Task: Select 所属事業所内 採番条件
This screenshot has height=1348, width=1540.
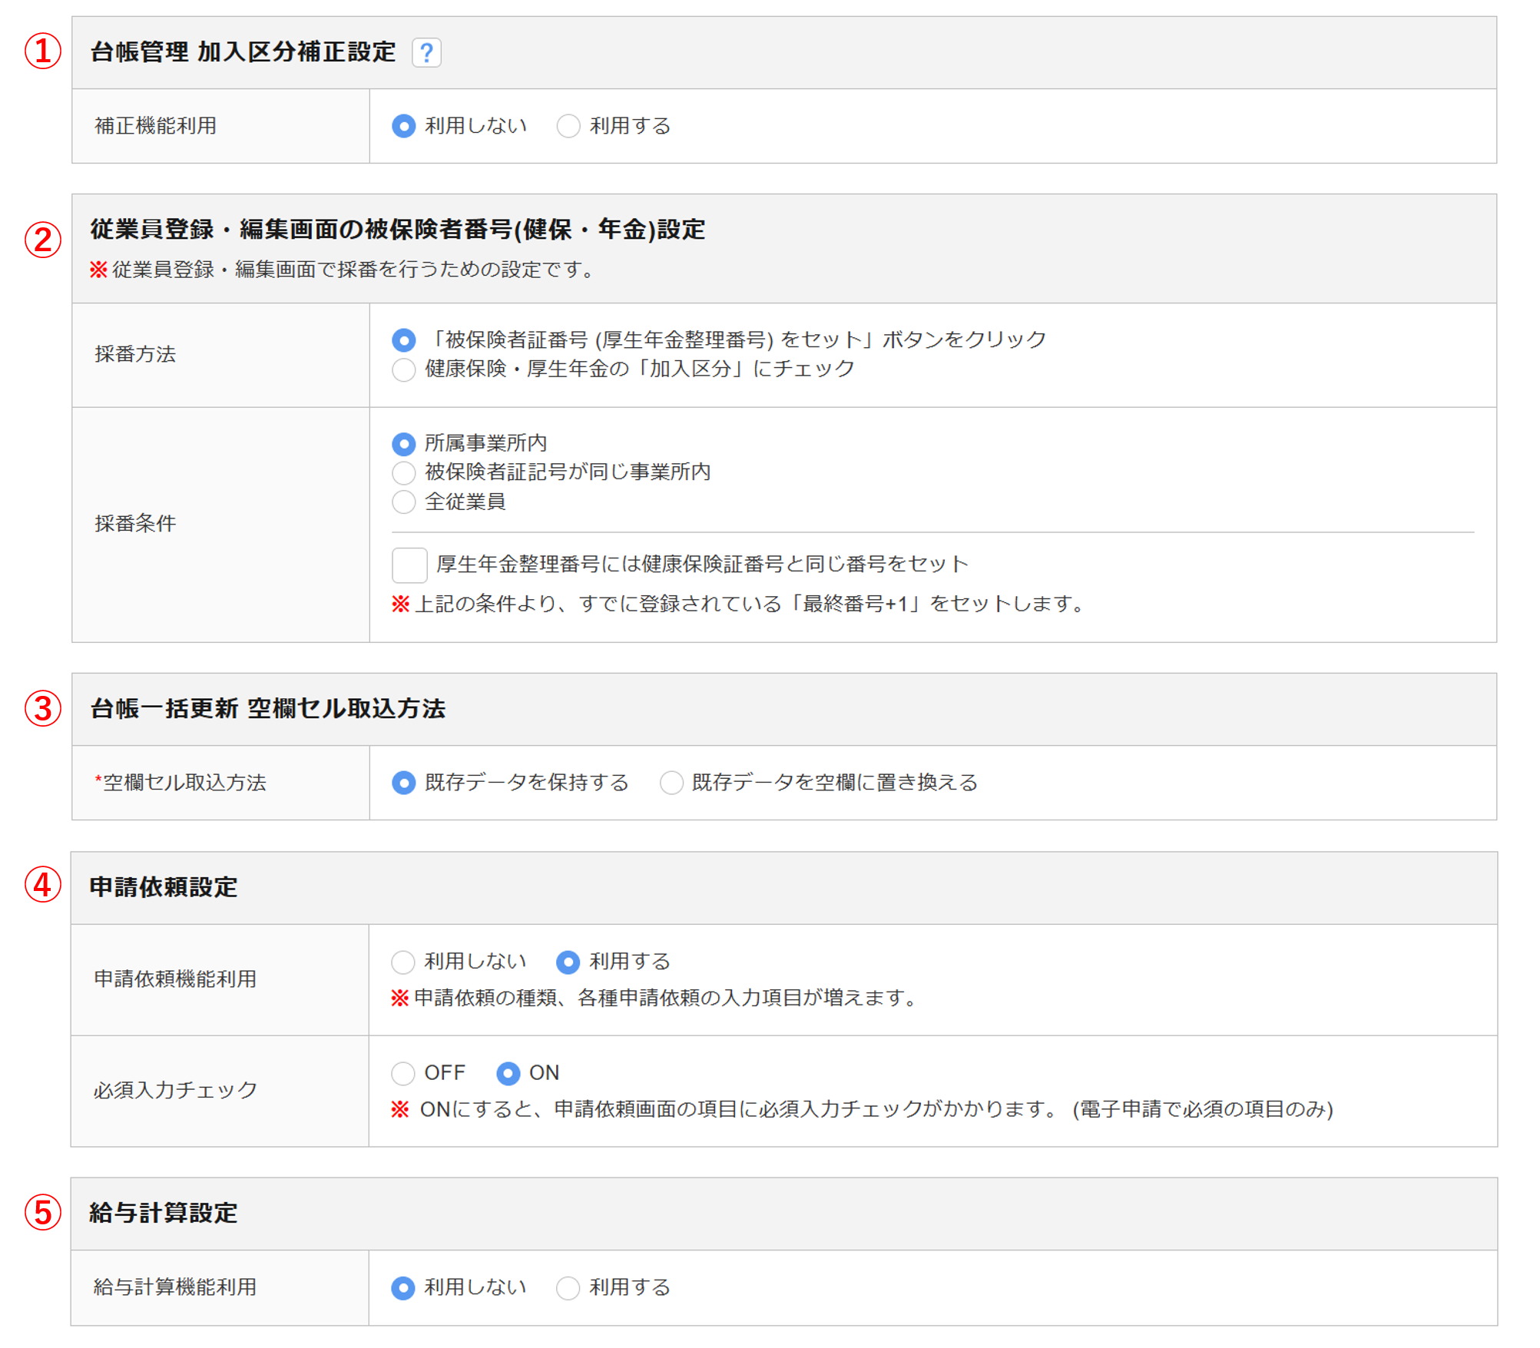Action: click(x=403, y=444)
